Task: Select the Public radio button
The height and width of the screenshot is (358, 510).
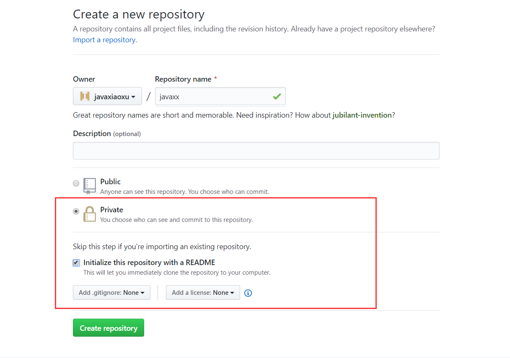Action: click(x=76, y=183)
